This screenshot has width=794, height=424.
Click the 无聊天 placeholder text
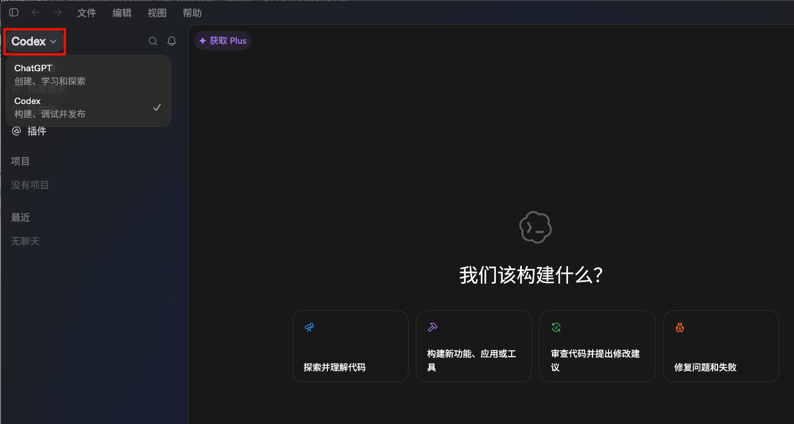[x=26, y=241]
